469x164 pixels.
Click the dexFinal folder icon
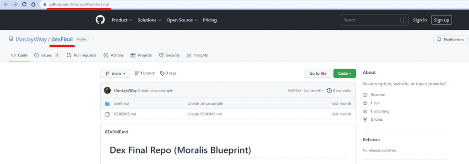tap(107, 103)
